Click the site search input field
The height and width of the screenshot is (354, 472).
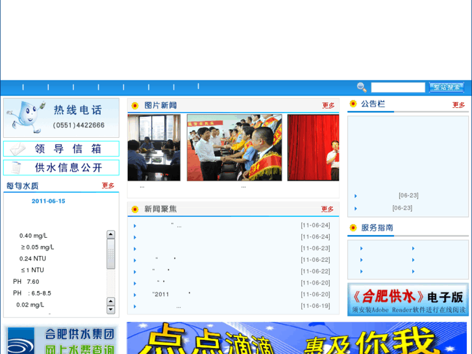[x=398, y=88]
